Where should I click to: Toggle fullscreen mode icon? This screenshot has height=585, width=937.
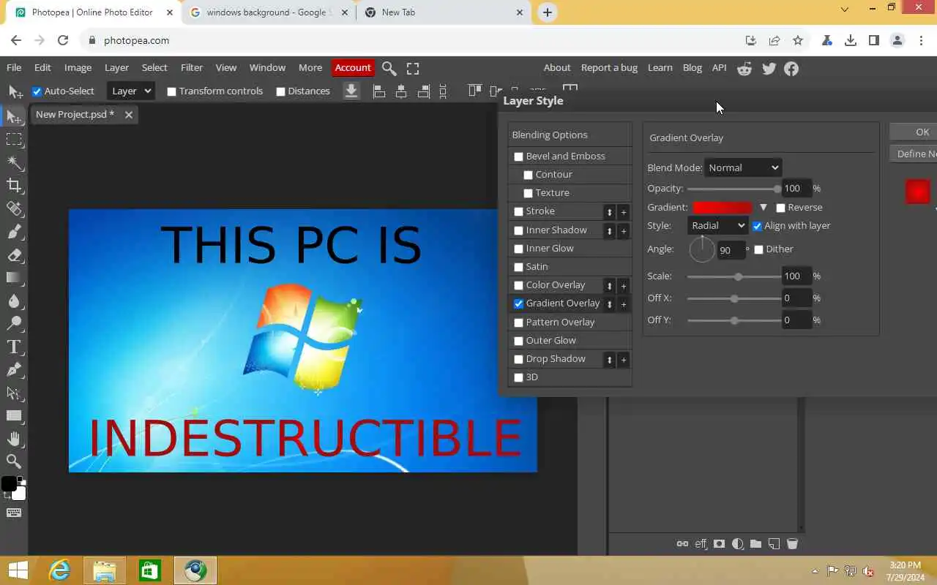pyautogui.click(x=413, y=68)
